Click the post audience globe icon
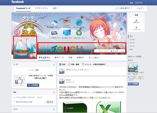Image resolution: width=157 pixels, height=113 pixels. (73, 82)
